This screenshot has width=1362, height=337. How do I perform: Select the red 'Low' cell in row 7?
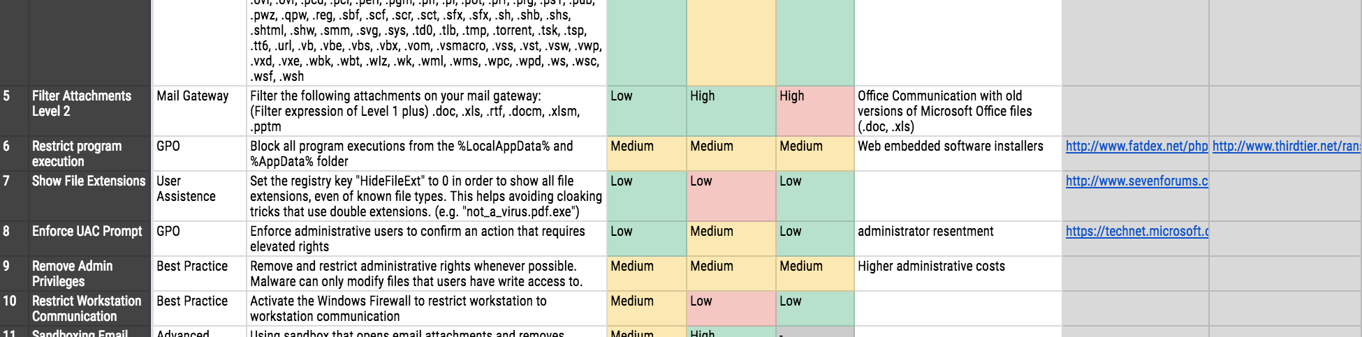(x=731, y=196)
